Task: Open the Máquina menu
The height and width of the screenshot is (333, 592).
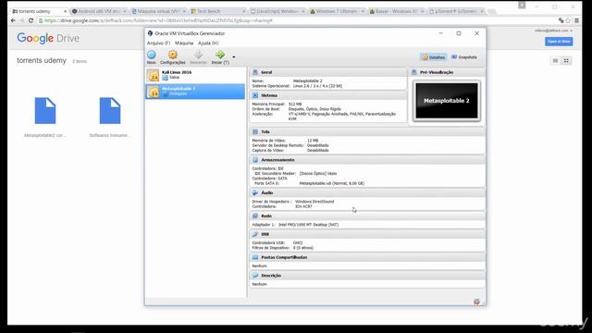Action: click(x=184, y=43)
